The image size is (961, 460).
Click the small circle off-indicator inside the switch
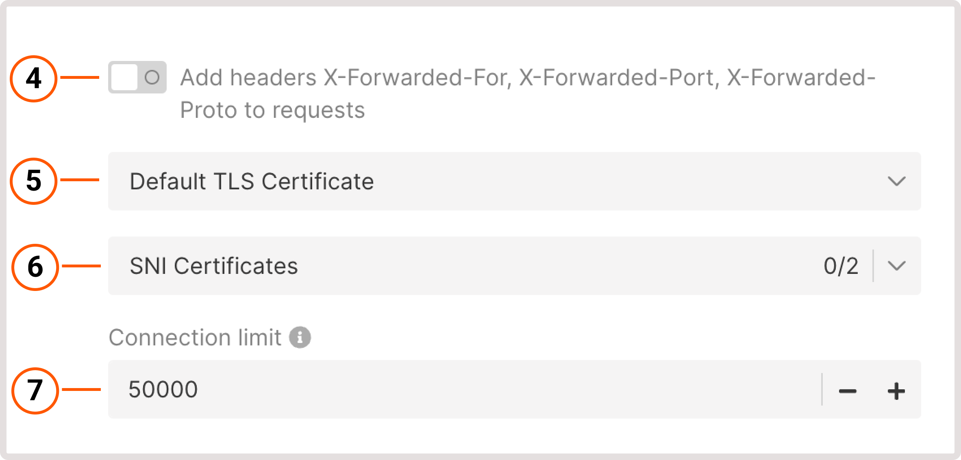coord(152,77)
